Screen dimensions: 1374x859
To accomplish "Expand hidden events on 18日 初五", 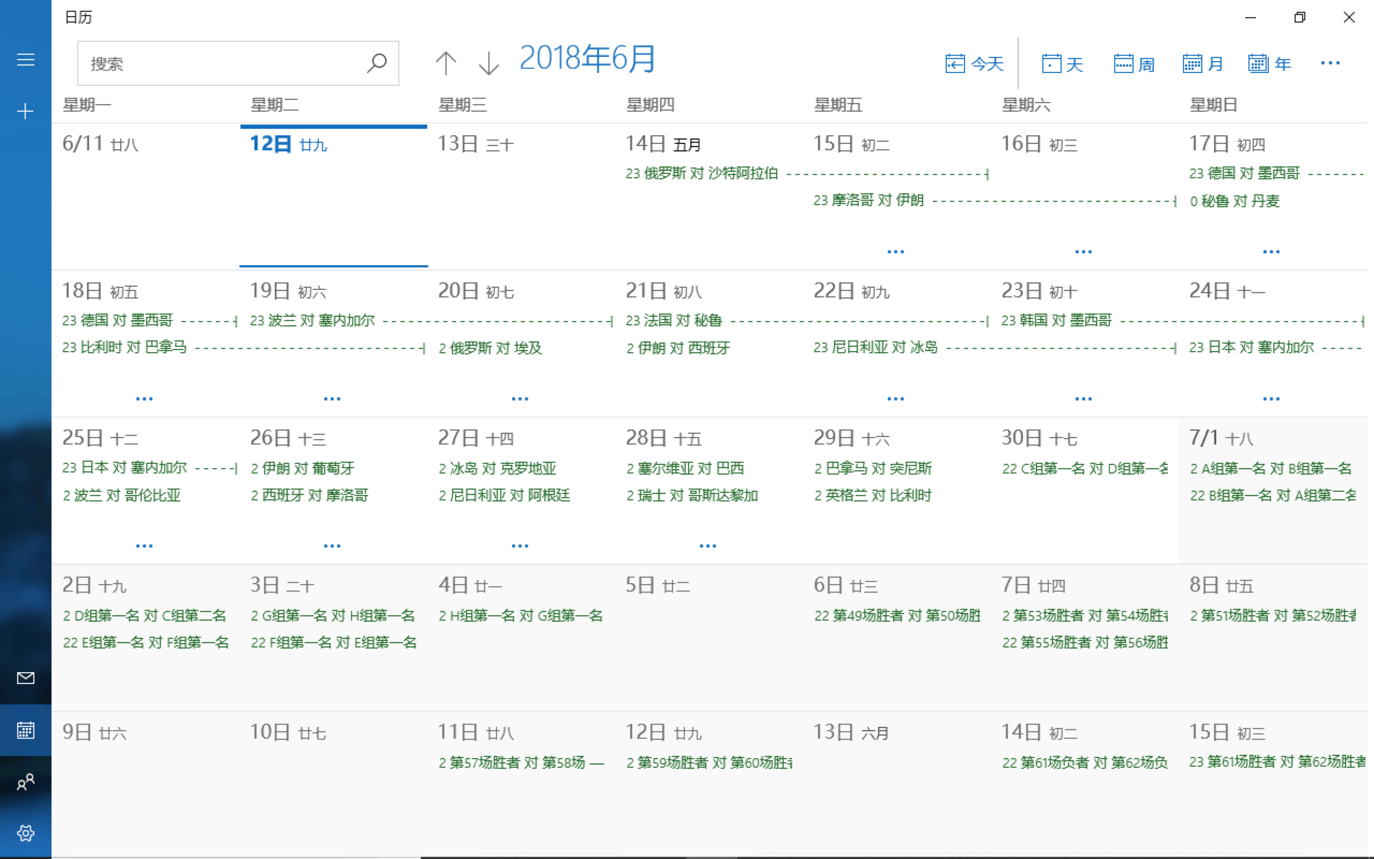I will pos(144,398).
